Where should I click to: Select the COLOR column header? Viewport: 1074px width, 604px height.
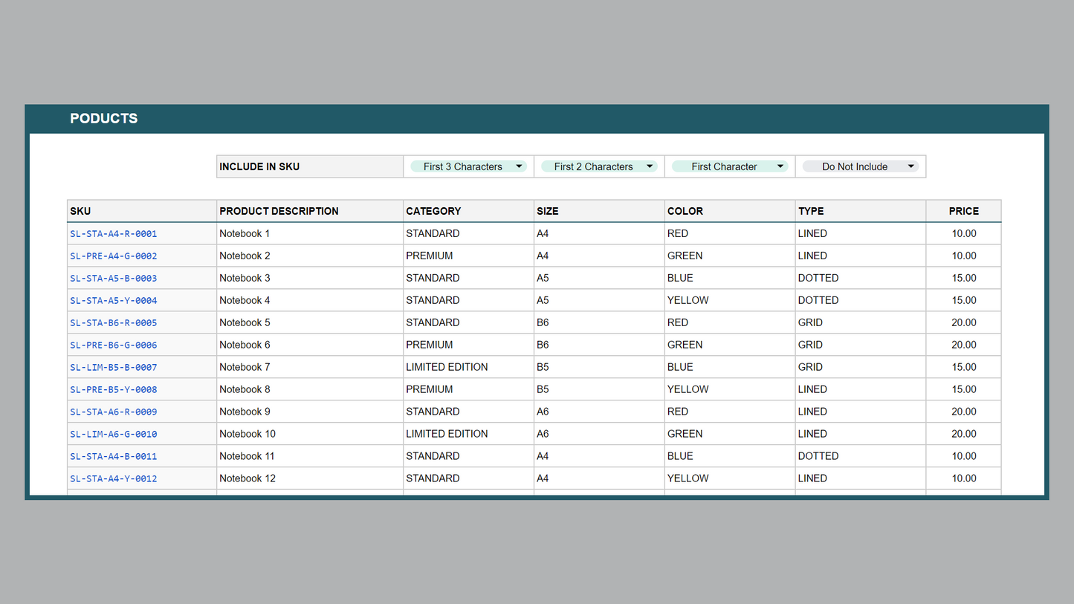pyautogui.click(x=685, y=211)
